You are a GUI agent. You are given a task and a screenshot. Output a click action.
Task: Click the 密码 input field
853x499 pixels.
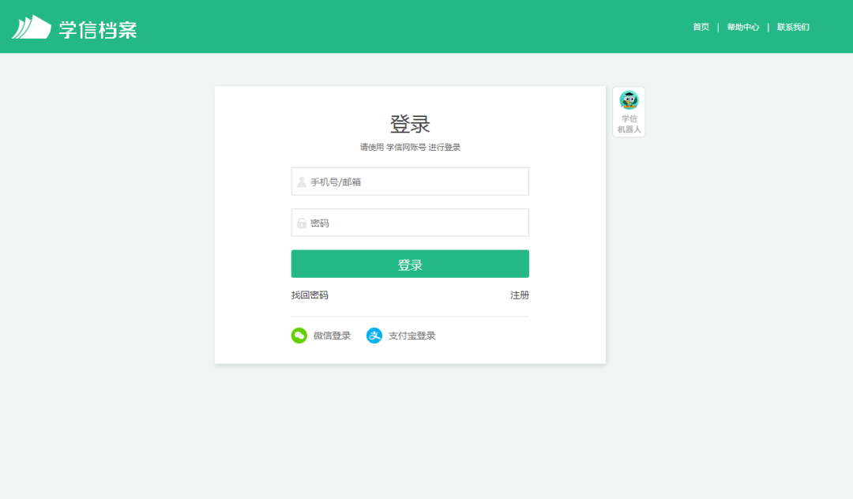pyautogui.click(x=410, y=222)
